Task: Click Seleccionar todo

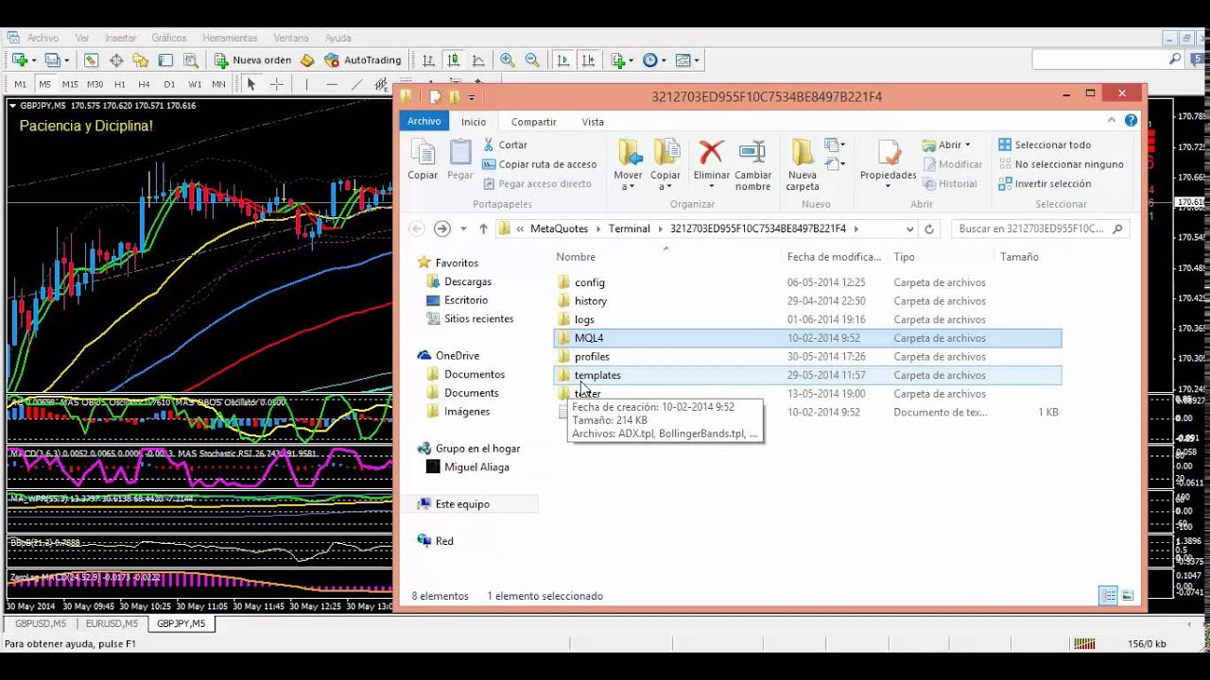Action: coord(1044,144)
